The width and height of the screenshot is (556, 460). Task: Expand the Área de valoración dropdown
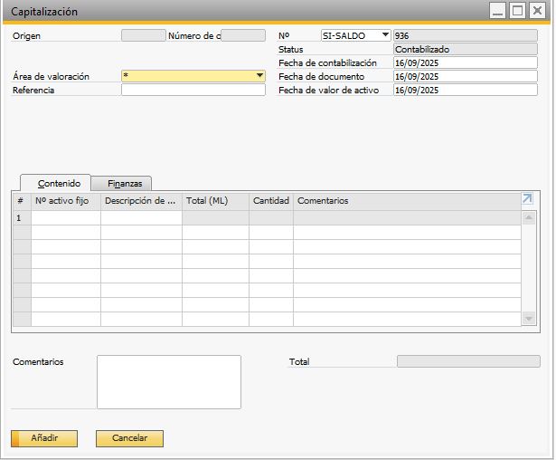click(259, 77)
